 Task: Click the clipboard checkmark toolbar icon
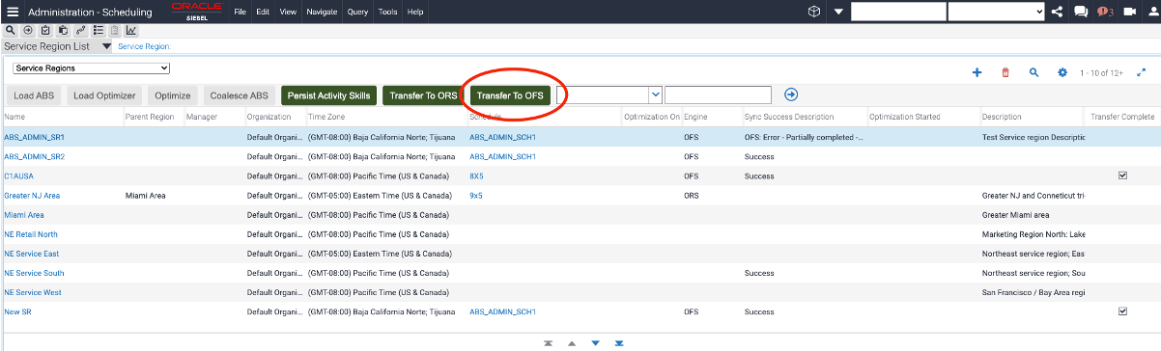pos(45,31)
